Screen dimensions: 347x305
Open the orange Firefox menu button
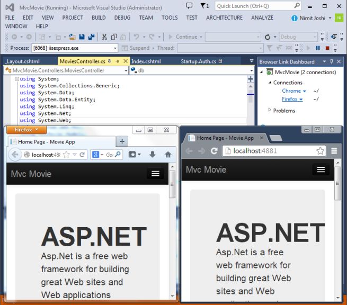(26, 130)
